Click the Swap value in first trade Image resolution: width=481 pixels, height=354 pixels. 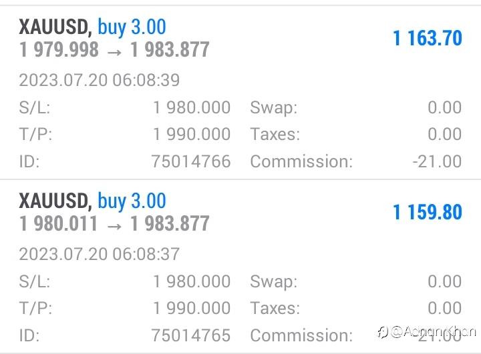444,107
